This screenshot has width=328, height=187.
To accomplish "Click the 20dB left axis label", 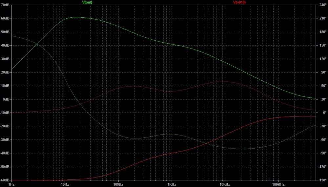I will click(x=5, y=73).
